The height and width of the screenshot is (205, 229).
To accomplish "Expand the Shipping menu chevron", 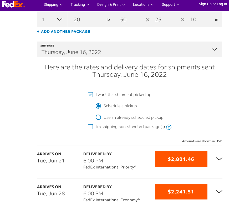I will (x=61, y=5).
